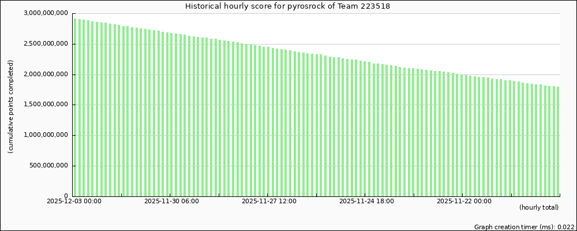Select the 2025-11-30 06:00 x-axis label
Screen dimensions: 577x231
[x=171, y=201]
